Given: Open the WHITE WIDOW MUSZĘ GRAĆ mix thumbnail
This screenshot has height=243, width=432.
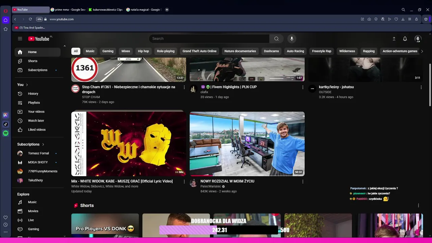Looking at the screenshot, I should pos(129,144).
